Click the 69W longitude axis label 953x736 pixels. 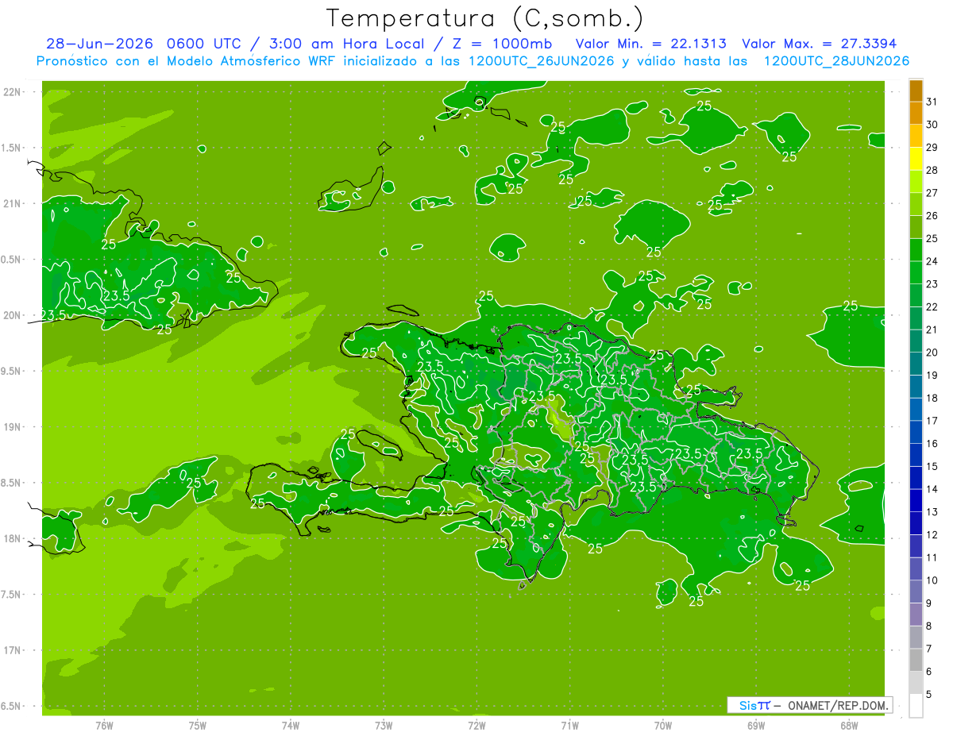coord(756,726)
